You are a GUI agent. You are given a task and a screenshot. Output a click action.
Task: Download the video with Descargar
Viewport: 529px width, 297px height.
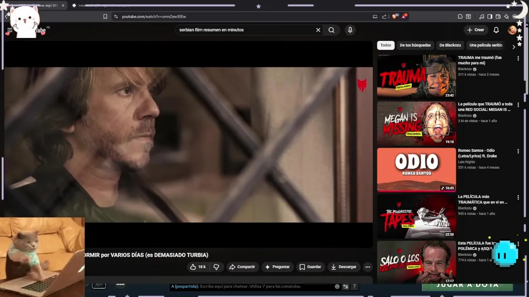click(343, 267)
